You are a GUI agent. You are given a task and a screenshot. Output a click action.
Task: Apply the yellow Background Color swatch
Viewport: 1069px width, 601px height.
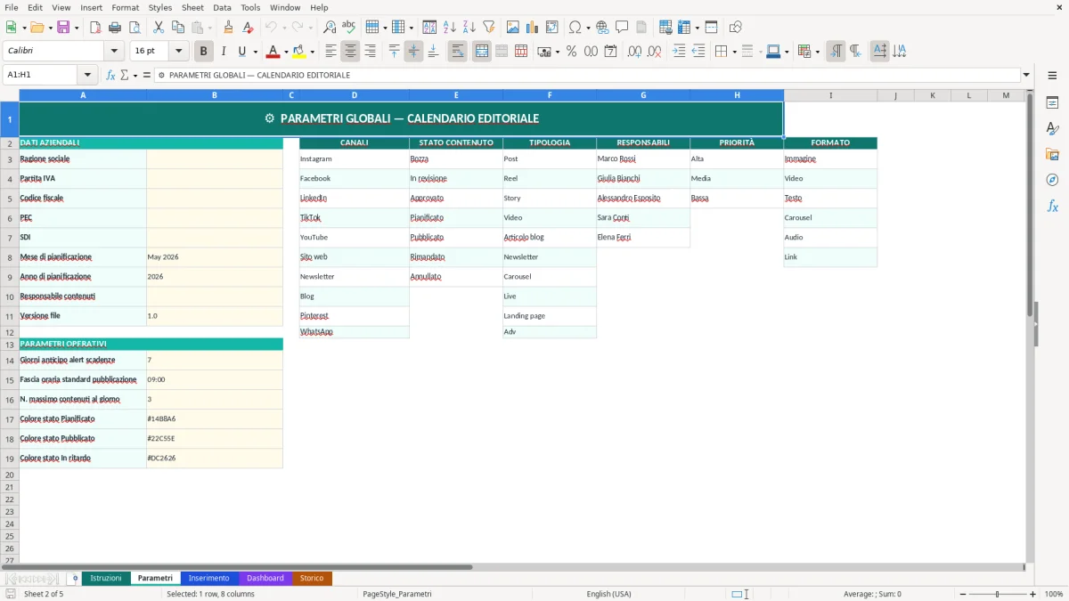(299, 52)
